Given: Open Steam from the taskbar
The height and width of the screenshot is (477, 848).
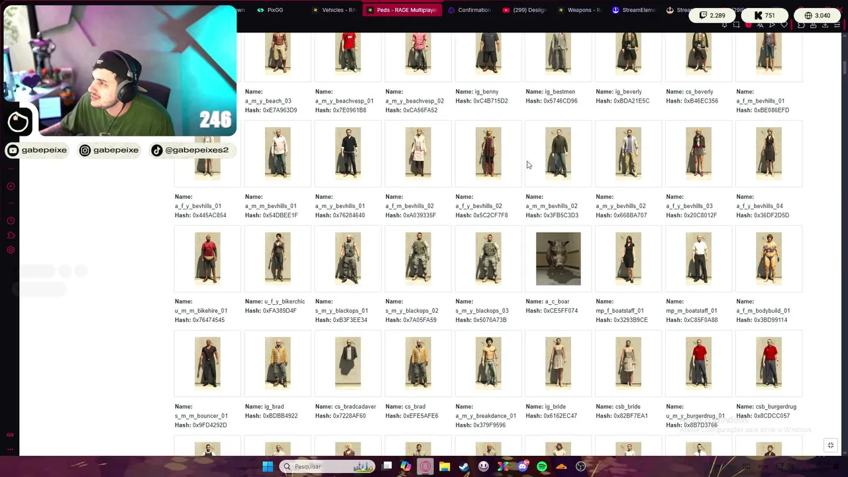Looking at the screenshot, I should 464,466.
